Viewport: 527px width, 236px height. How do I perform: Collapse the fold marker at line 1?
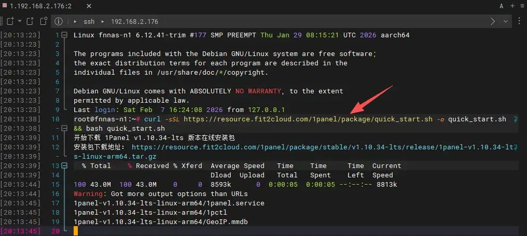pyautogui.click(x=65, y=35)
